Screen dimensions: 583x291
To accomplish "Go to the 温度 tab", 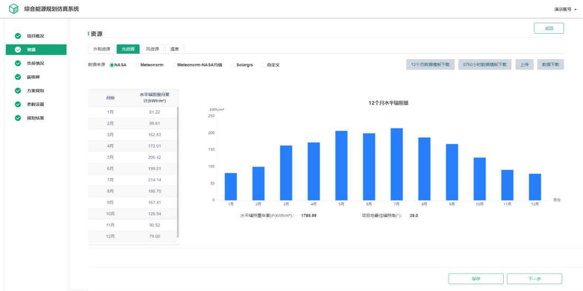I will point(174,49).
